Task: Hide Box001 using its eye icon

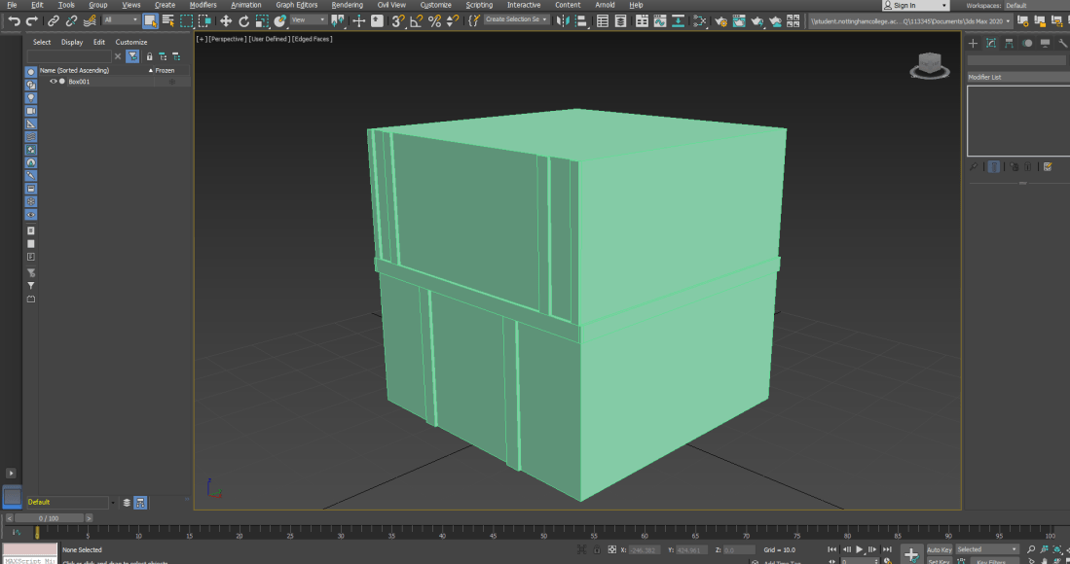Action: (54, 82)
